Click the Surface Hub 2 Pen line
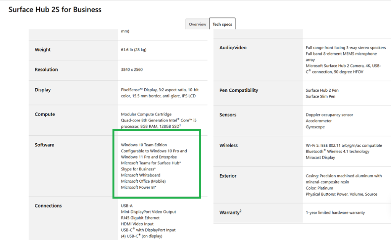The height and width of the screenshot is (240, 391). coord(322,90)
